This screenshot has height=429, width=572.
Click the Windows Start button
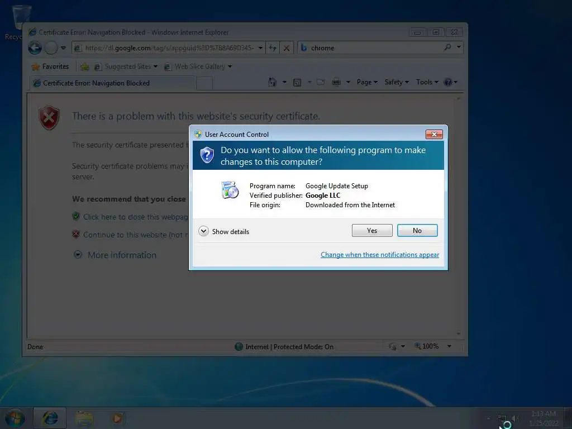15,418
